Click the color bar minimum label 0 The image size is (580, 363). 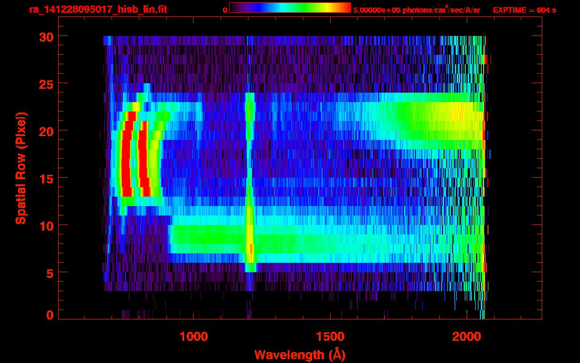click(x=225, y=9)
